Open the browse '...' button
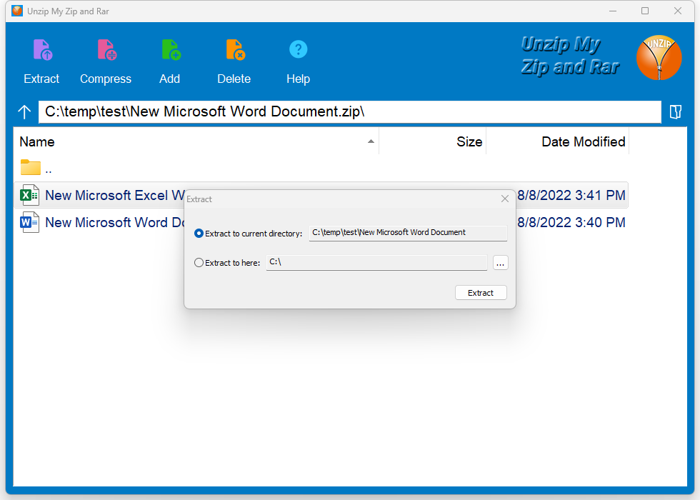 pos(501,263)
